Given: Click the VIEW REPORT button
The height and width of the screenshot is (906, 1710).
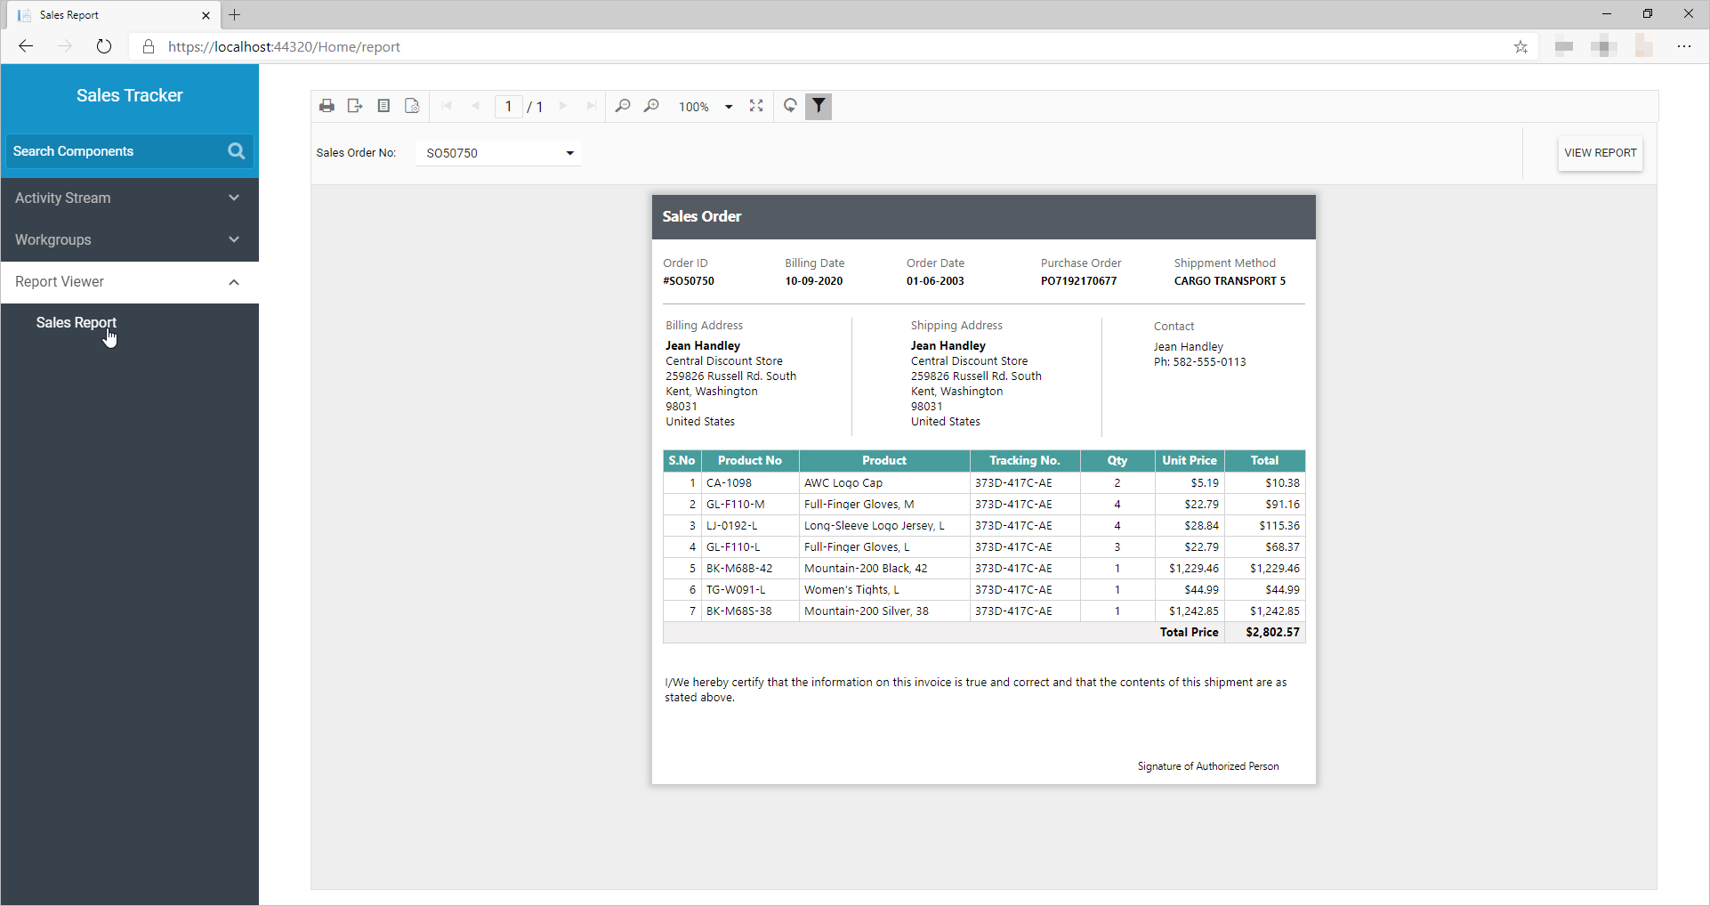Looking at the screenshot, I should click(x=1599, y=152).
